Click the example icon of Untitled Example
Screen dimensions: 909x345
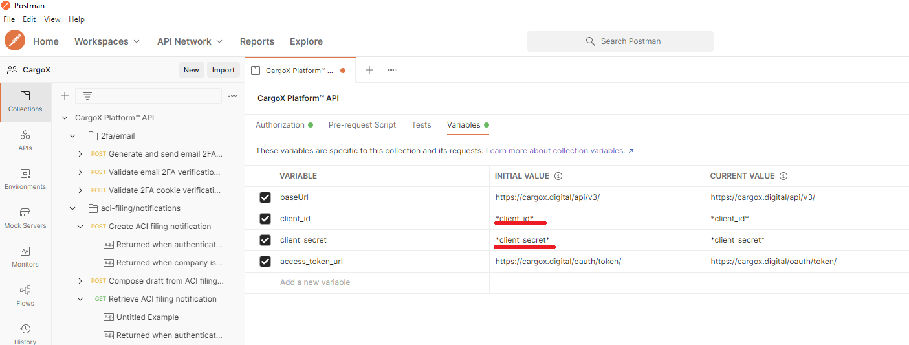(109, 317)
